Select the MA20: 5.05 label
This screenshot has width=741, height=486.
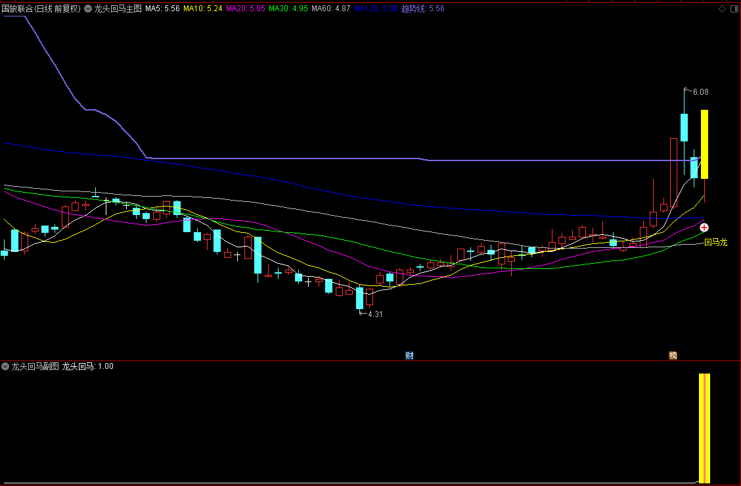click(245, 9)
